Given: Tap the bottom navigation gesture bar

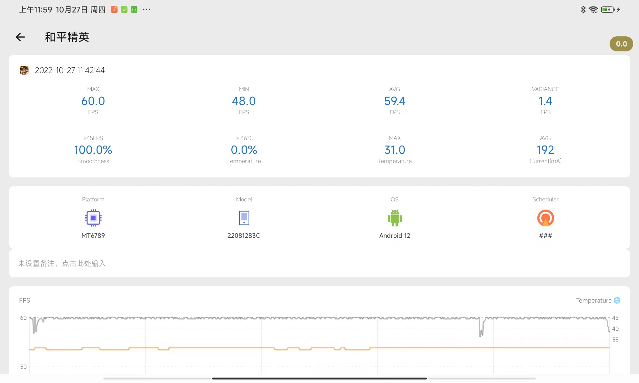Looking at the screenshot, I should tap(319, 379).
